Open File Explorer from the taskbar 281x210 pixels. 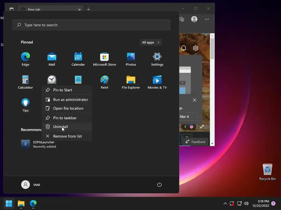(21, 203)
